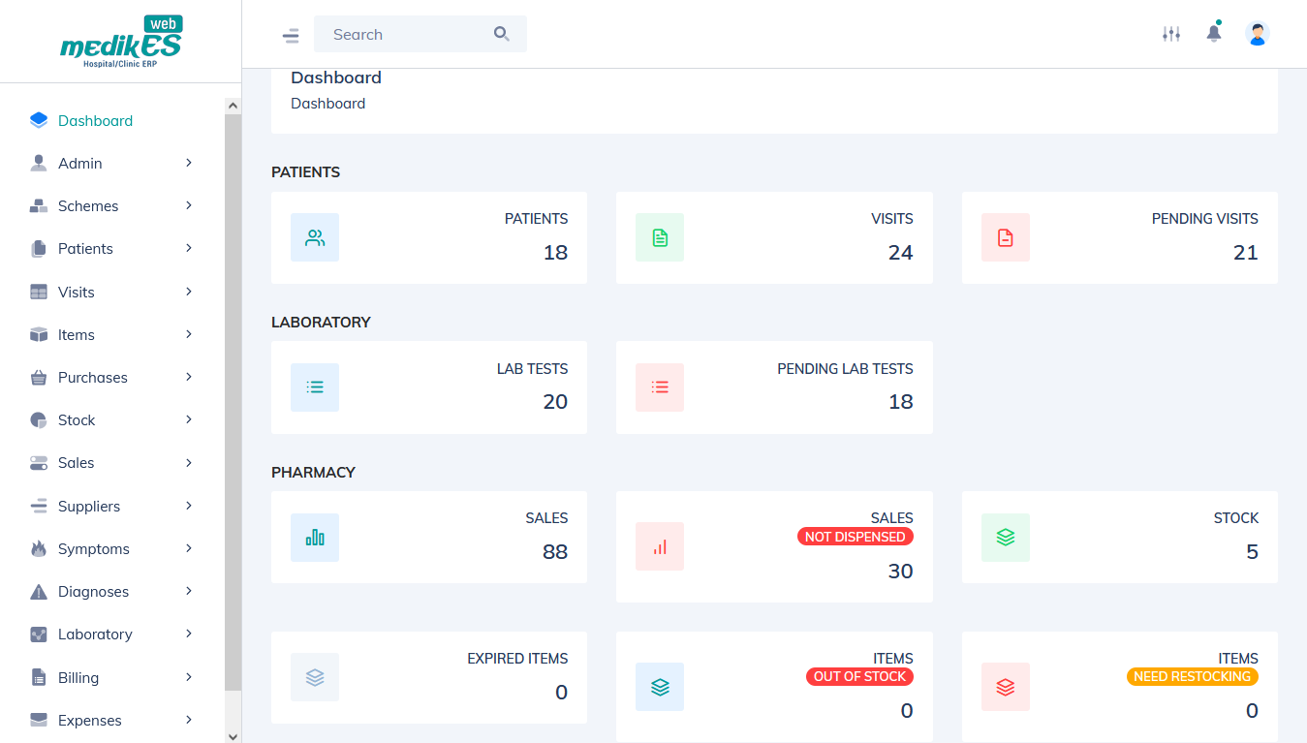Click the Lab Tests list icon
The image size is (1307, 743).
point(315,387)
